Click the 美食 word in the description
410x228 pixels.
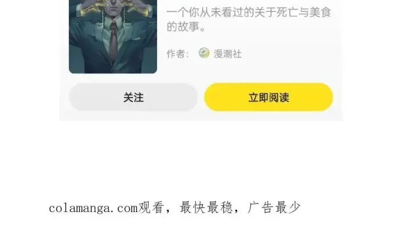click(321, 13)
